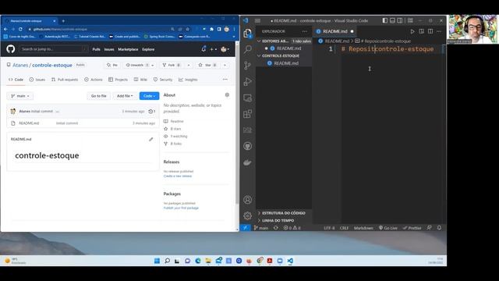
Task: Edit README pencil icon on GitHub
Action: [150, 139]
